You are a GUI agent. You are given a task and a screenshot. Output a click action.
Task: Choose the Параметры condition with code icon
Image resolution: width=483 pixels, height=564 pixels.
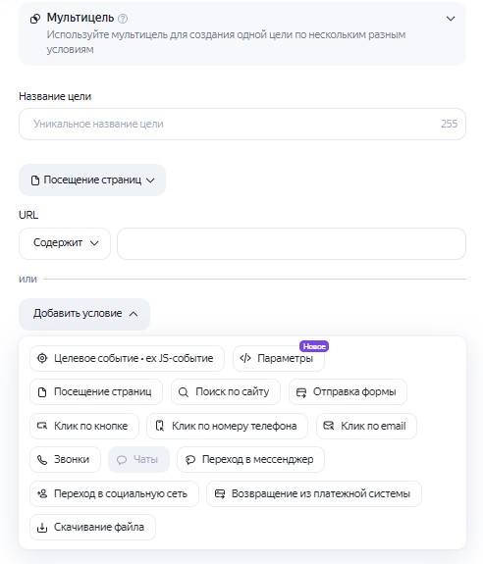pos(279,358)
